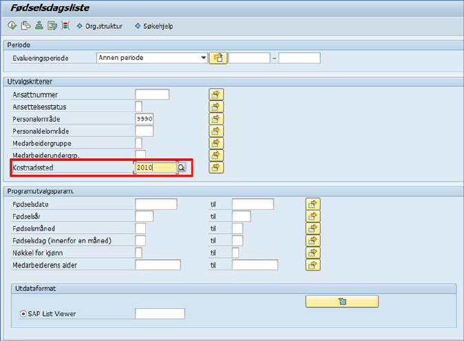This screenshot has width=464, height=341.
Task: Focus the Fødselsdato til field
Action: pyautogui.click(x=253, y=204)
